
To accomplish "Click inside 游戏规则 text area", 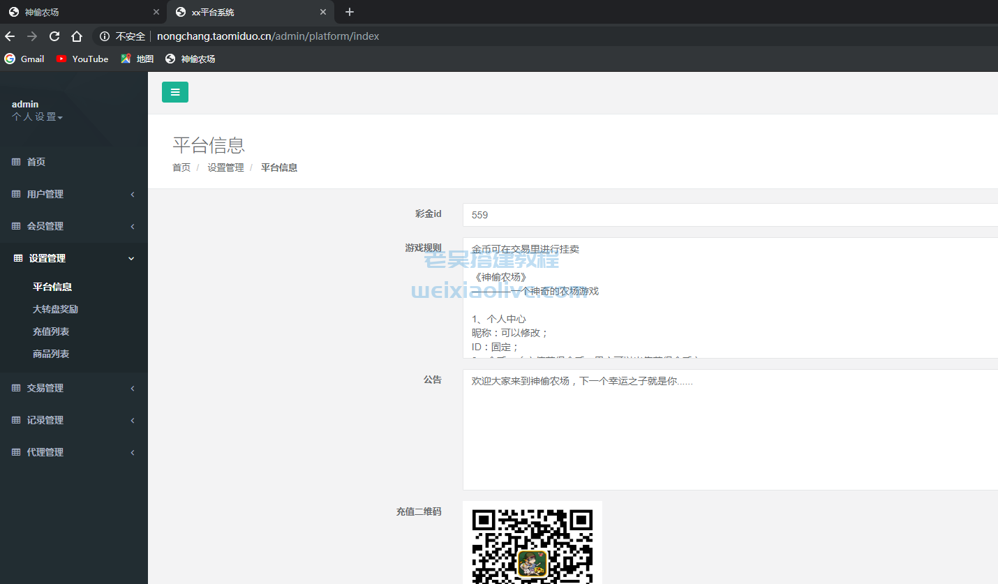I will (730, 298).
